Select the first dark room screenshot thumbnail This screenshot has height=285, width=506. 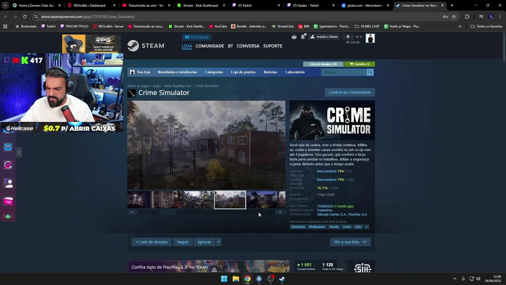[x=139, y=200]
